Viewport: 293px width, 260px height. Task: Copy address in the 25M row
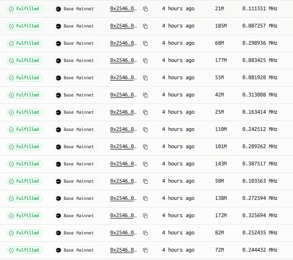pyautogui.click(x=145, y=112)
